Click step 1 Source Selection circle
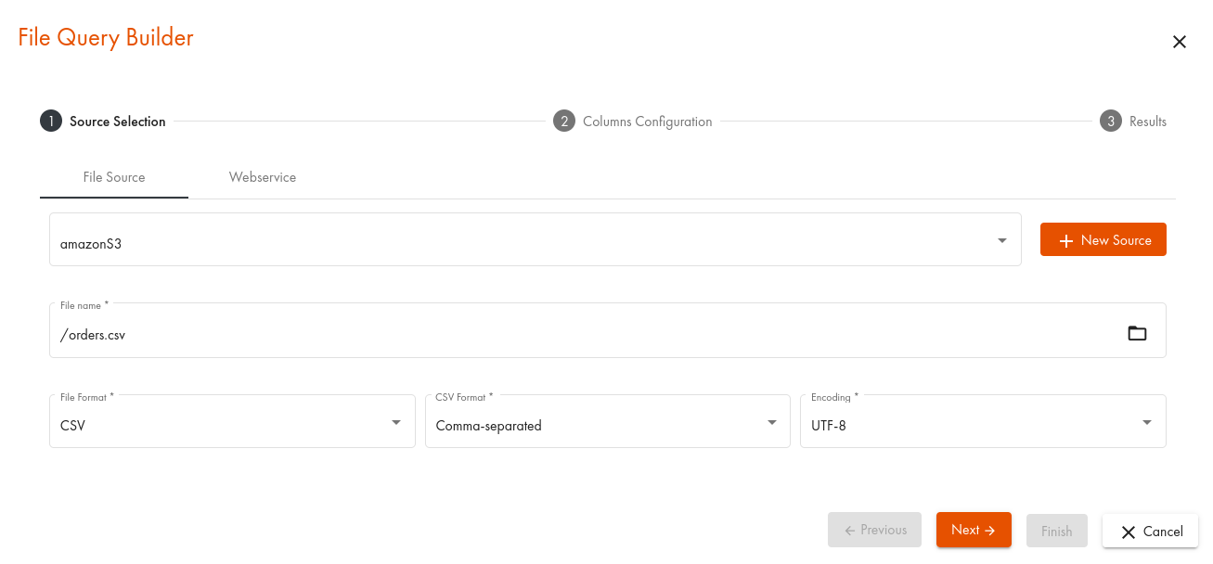Image resolution: width=1213 pixels, height=564 pixels. (50, 122)
